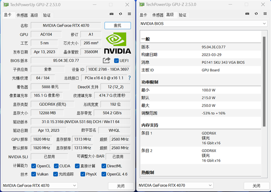Click the NVIDIA SLI field 已禁用
The width and height of the screenshot is (271, 192).
click(49, 157)
